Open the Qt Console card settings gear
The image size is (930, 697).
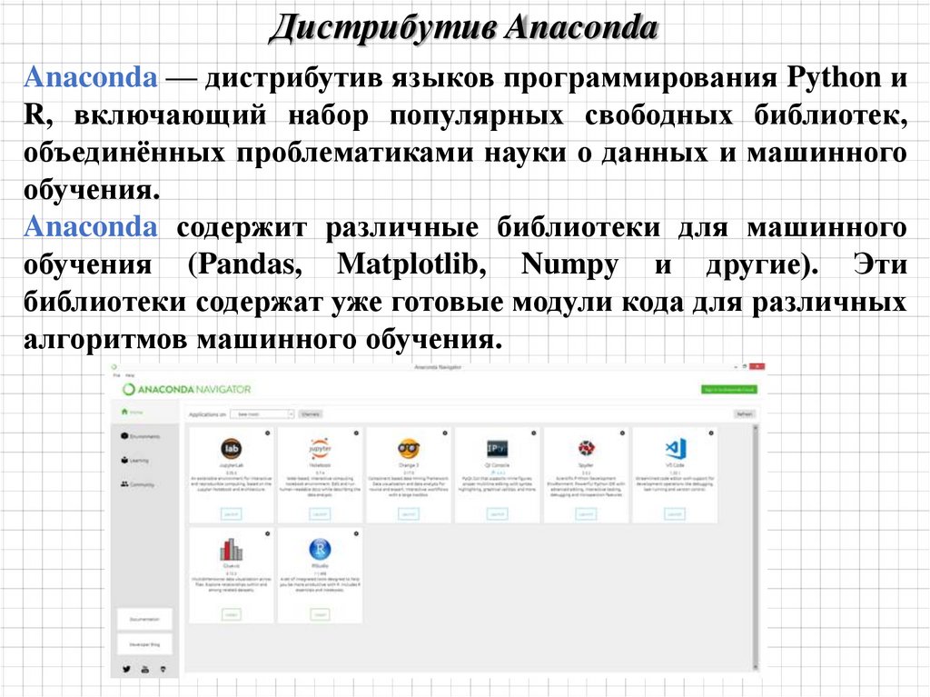point(534,433)
